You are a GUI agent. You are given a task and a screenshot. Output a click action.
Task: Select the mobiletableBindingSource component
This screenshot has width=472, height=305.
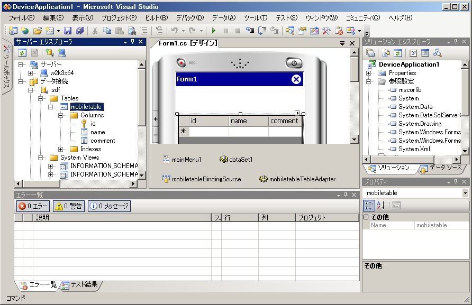pyautogui.click(x=202, y=179)
